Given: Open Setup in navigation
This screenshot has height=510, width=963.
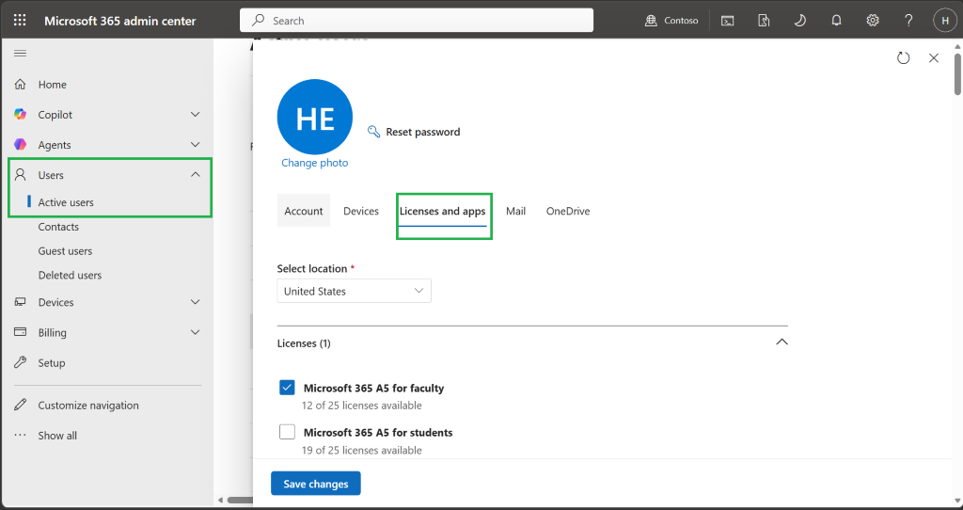Looking at the screenshot, I should (52, 362).
